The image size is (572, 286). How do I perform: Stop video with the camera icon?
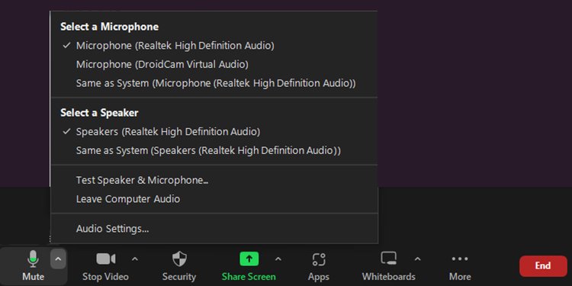tap(106, 259)
